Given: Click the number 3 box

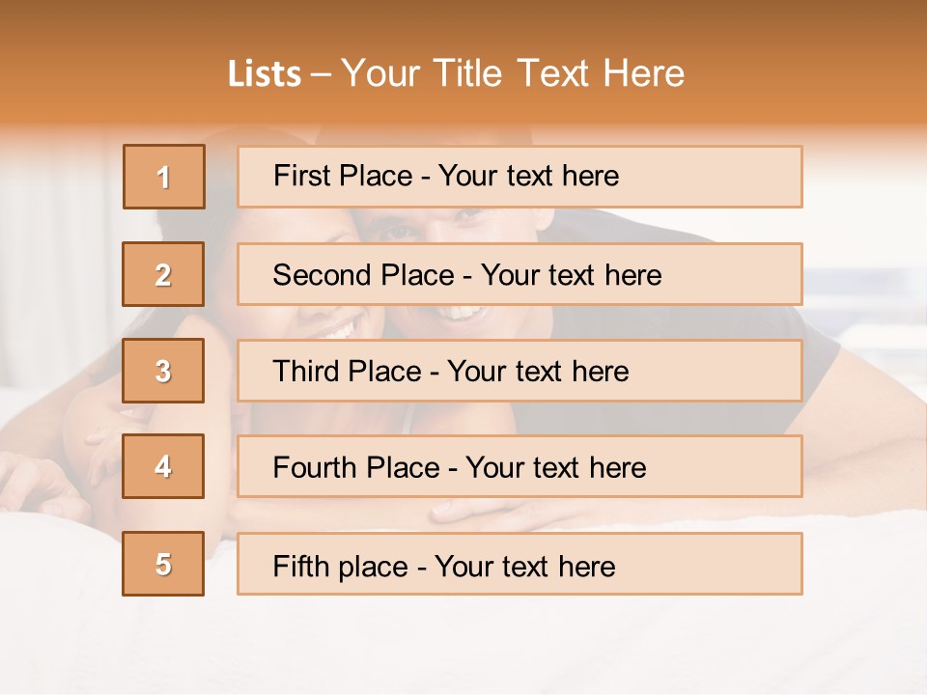Looking at the screenshot, I should (163, 371).
